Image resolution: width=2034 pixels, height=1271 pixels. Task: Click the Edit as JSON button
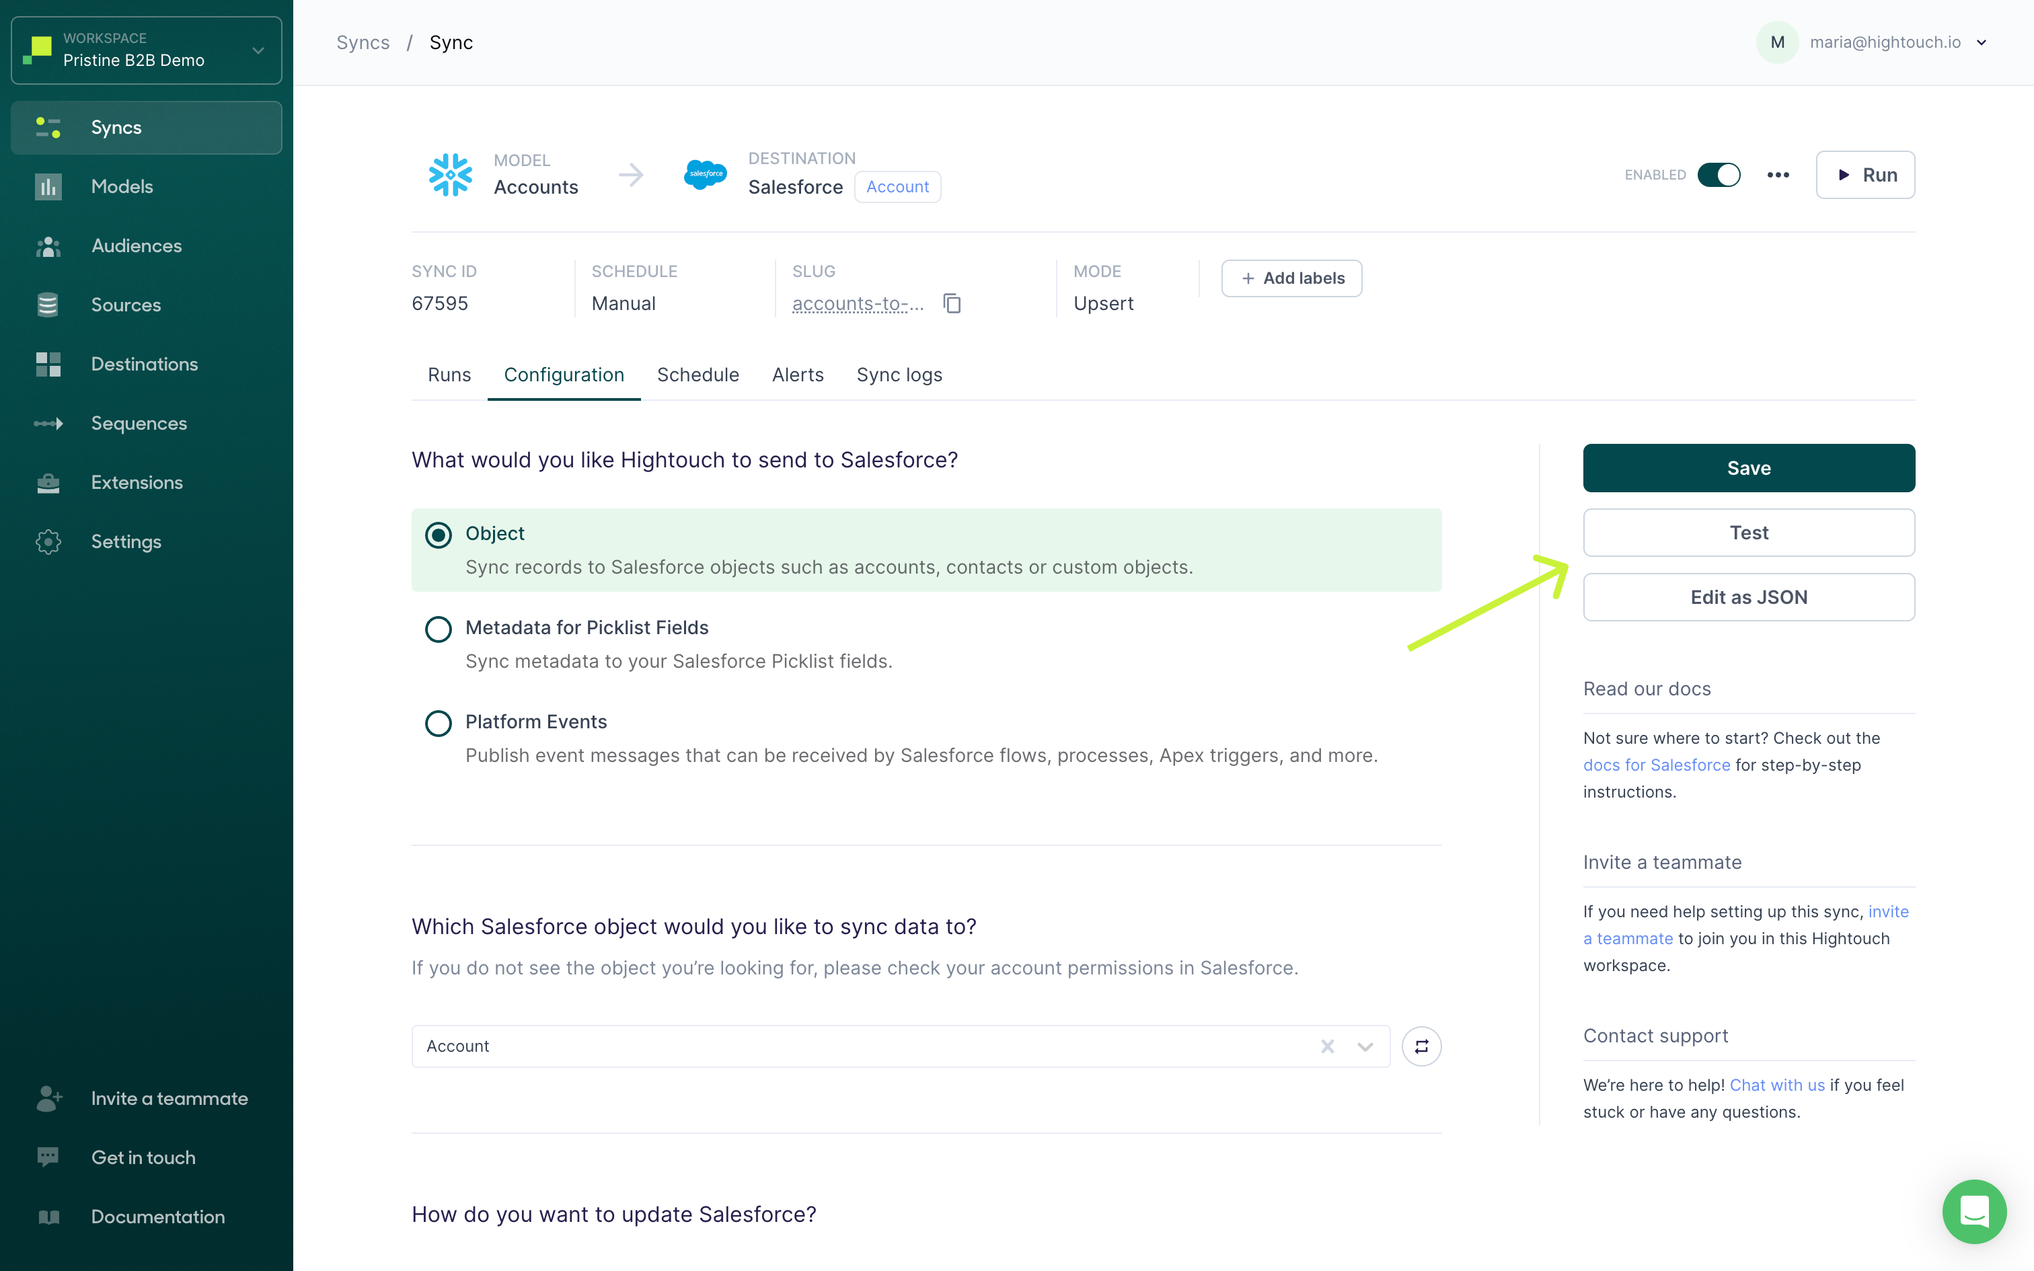(1748, 596)
